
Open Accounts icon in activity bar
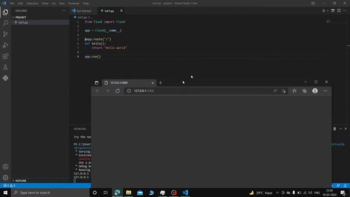(5, 166)
